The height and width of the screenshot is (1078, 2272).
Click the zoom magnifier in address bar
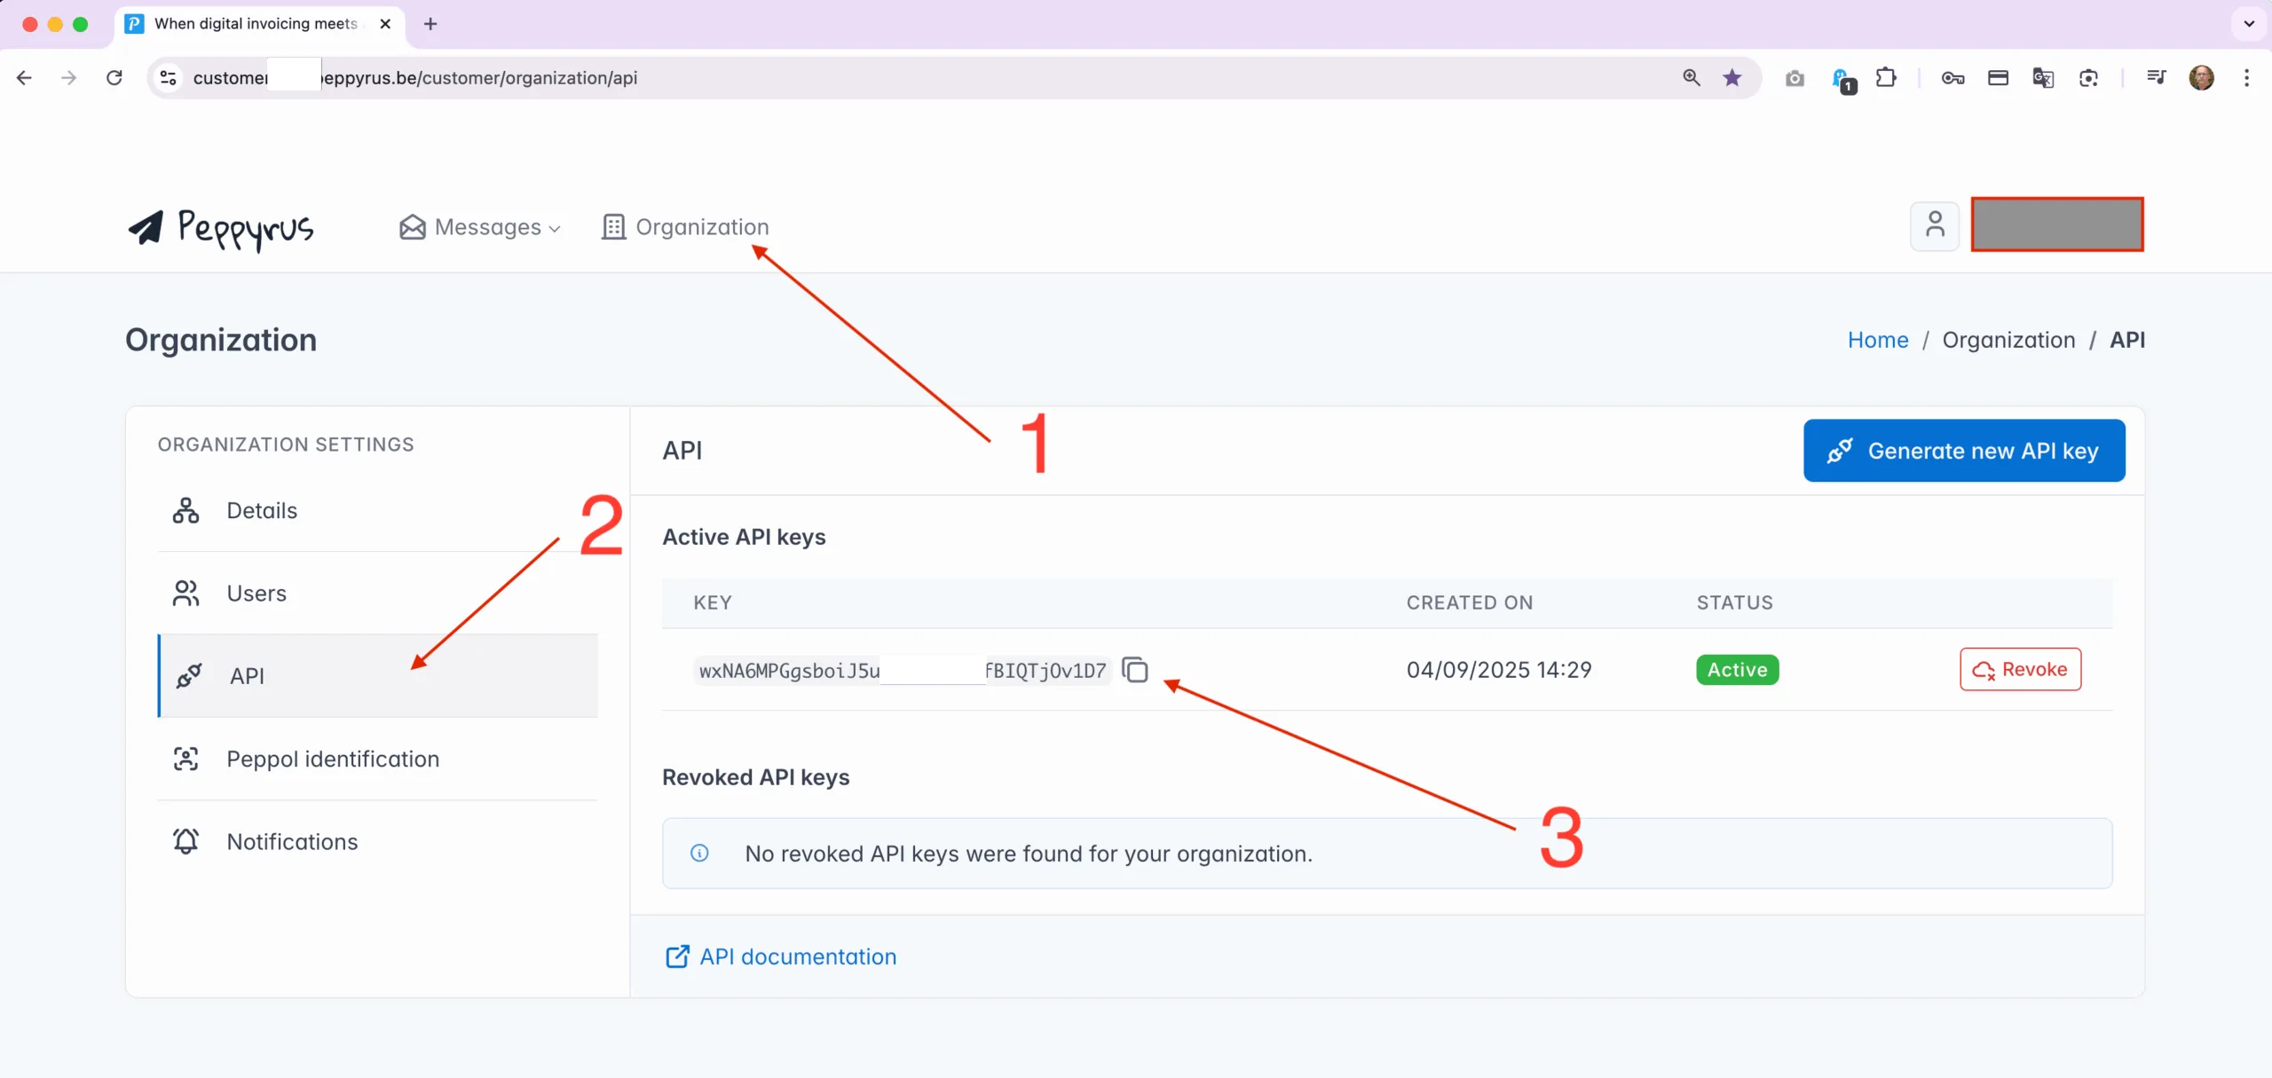tap(1691, 78)
